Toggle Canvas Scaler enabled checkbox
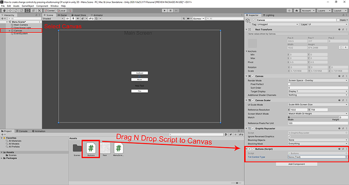This screenshot has width=349, height=185. 253,100
